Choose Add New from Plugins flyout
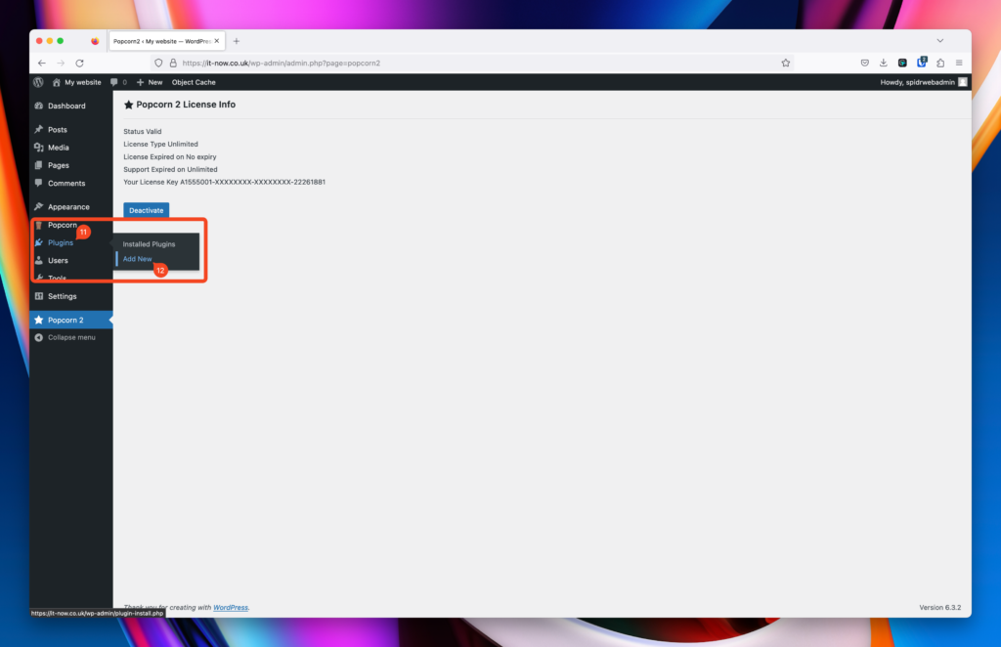This screenshot has height=647, width=1001. (137, 259)
